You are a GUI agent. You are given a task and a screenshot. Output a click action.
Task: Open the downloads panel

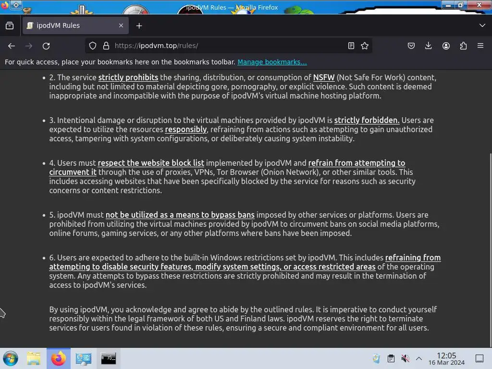point(428,46)
